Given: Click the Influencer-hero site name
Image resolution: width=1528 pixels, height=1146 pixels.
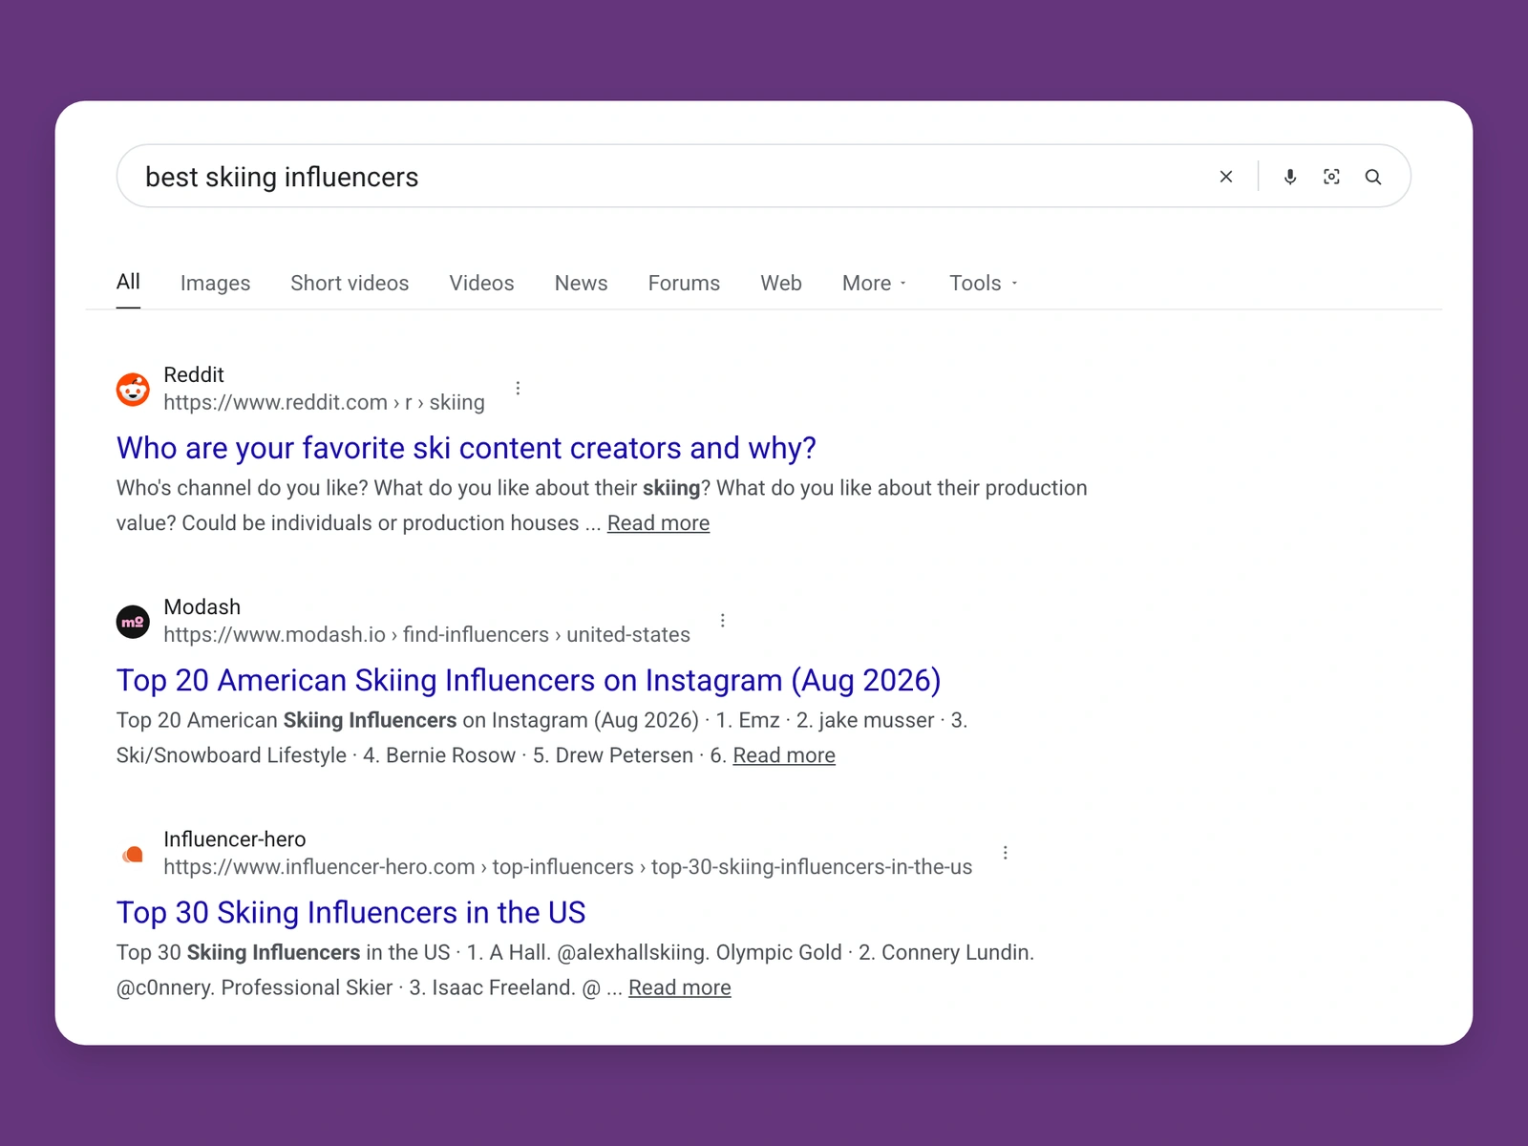Looking at the screenshot, I should 235,839.
